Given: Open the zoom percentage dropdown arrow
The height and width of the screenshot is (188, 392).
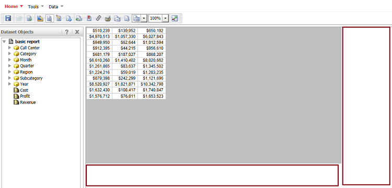Looking at the screenshot, I should coord(166,18).
